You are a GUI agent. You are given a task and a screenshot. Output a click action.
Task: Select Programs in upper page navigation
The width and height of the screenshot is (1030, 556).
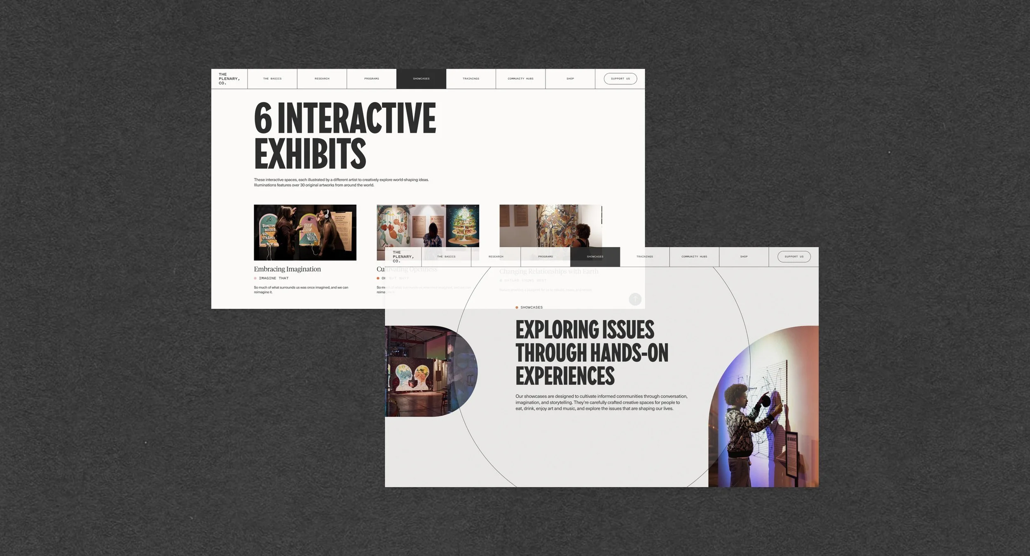pyautogui.click(x=372, y=79)
